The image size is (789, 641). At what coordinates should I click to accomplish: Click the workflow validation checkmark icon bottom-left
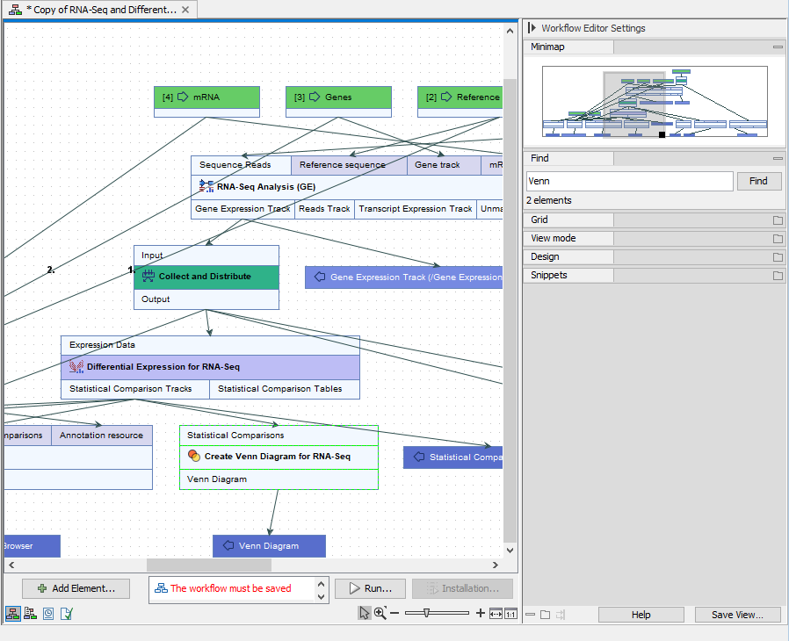[66, 613]
